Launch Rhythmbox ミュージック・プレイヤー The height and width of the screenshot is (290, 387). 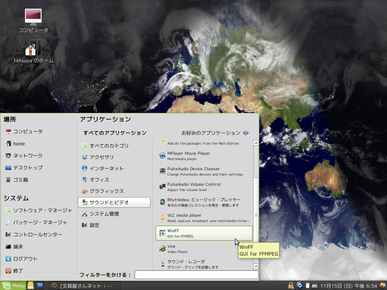coord(204,202)
